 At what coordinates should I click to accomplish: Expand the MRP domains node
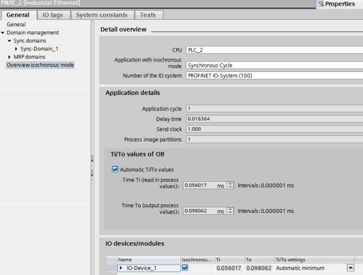9,57
